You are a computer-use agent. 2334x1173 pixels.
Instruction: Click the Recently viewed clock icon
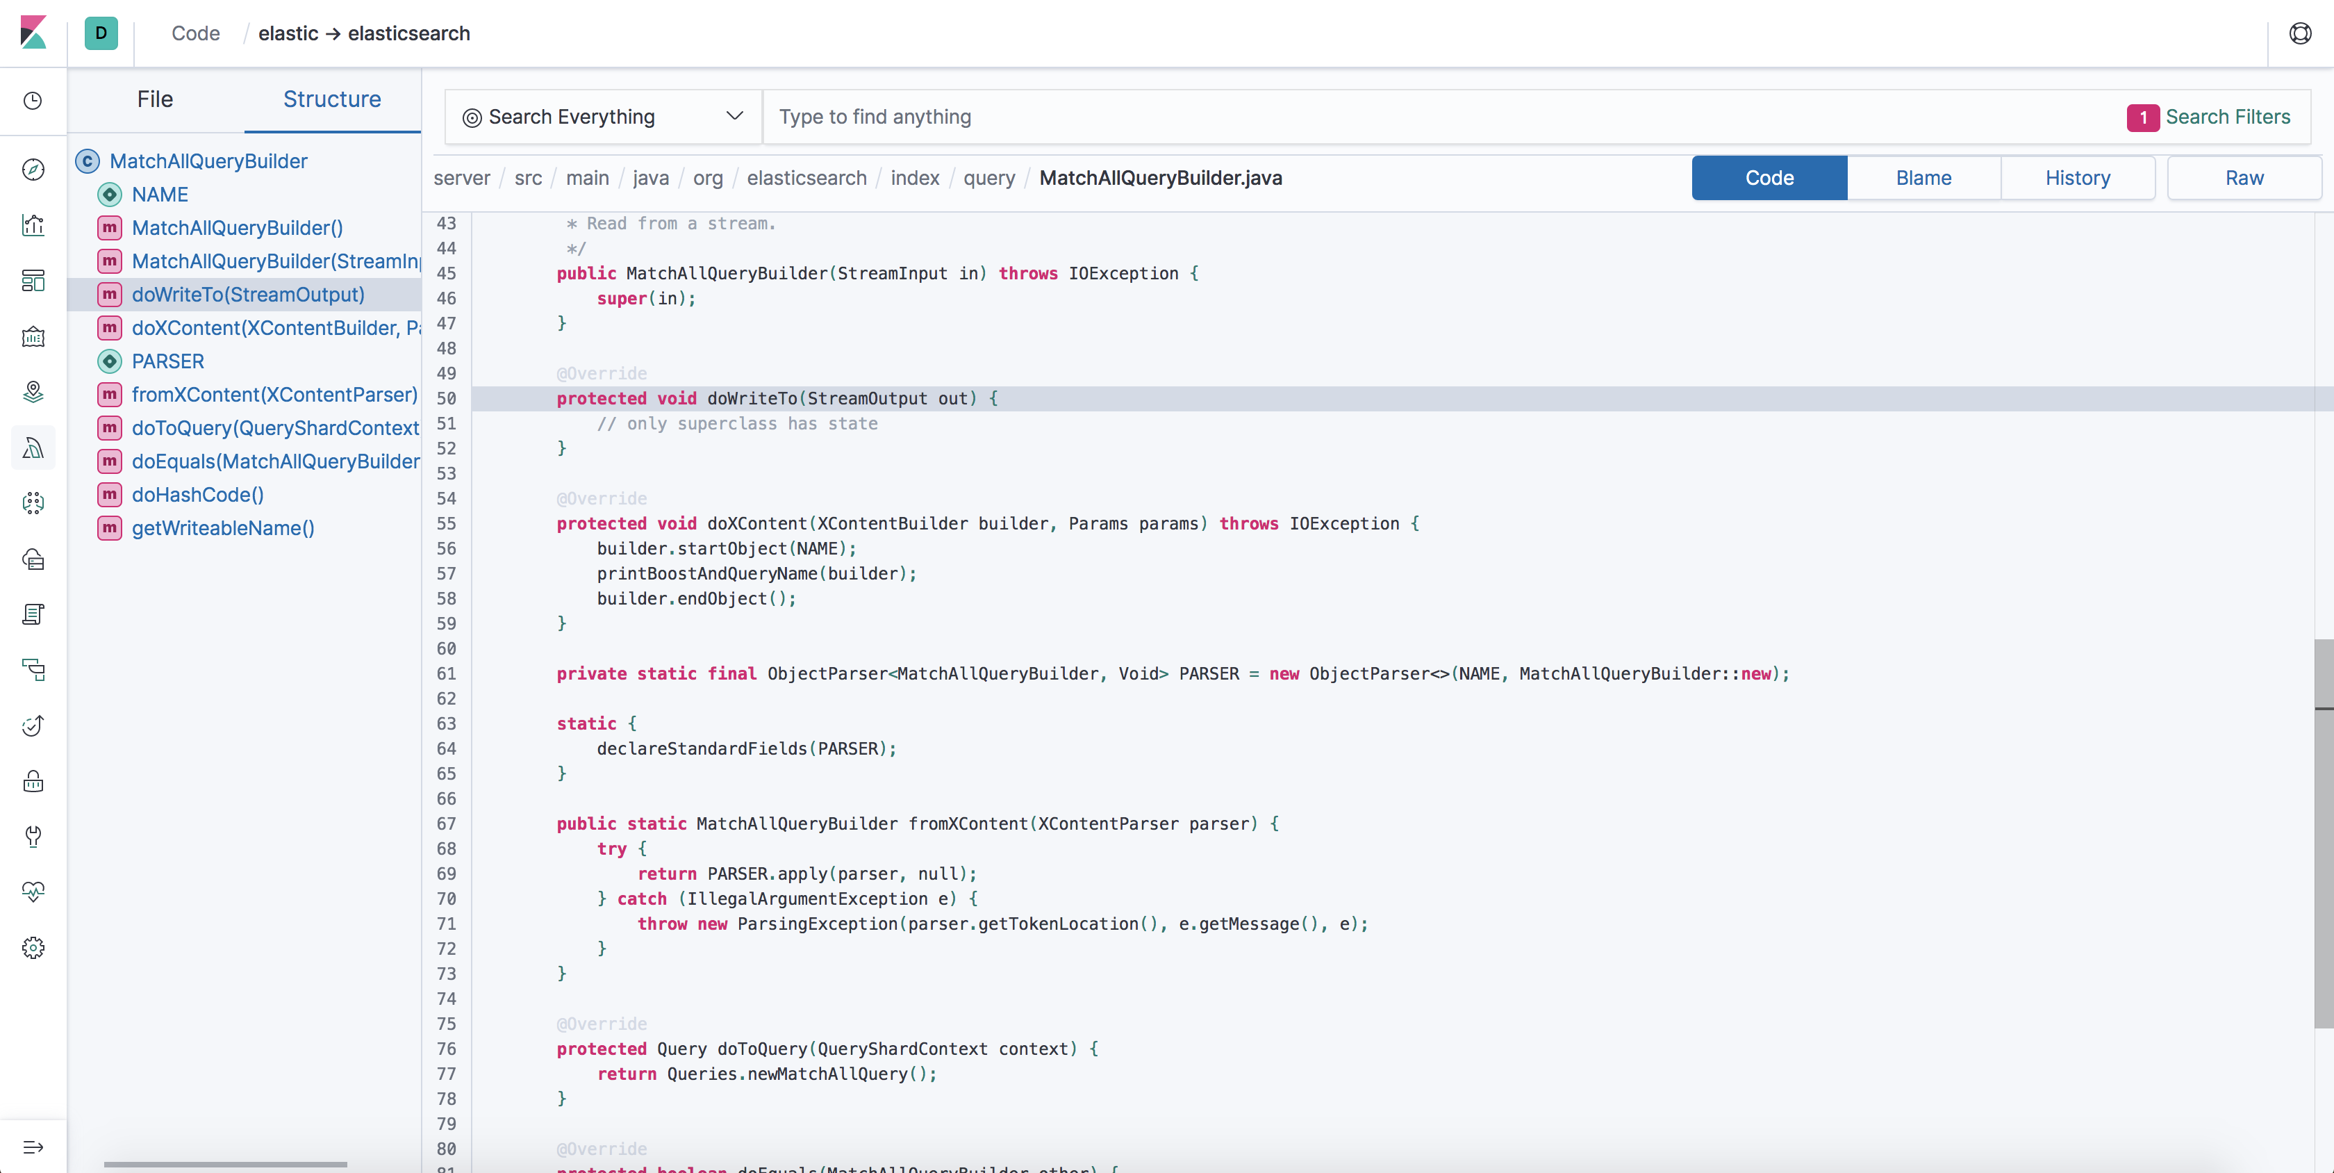pyautogui.click(x=33, y=101)
